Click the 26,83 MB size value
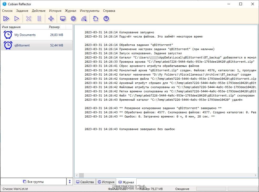Image resolution: width=259 pixels, height=192 pixels. click(57, 35)
